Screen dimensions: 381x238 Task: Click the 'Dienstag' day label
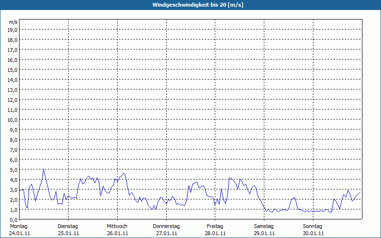(68, 227)
